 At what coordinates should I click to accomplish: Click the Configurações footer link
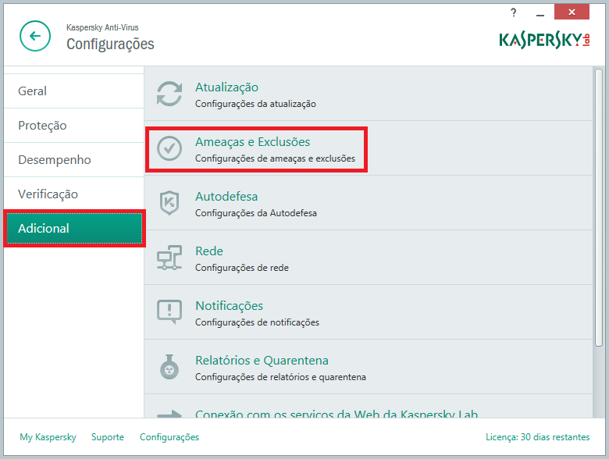pyautogui.click(x=169, y=437)
